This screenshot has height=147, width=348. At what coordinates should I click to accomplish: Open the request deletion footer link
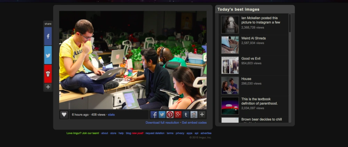155,133
